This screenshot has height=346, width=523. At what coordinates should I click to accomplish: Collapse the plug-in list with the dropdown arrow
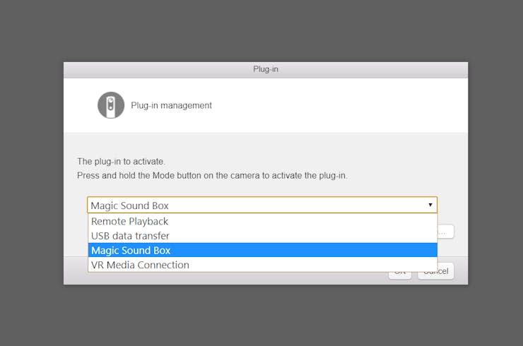430,205
